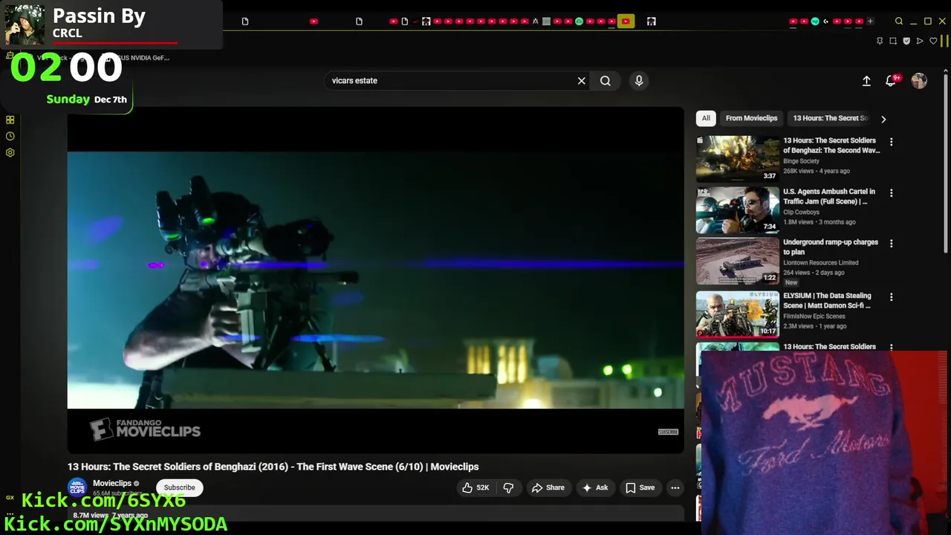Click the YouTube search magnifier button
This screenshot has height=535, width=951.
pyautogui.click(x=606, y=81)
